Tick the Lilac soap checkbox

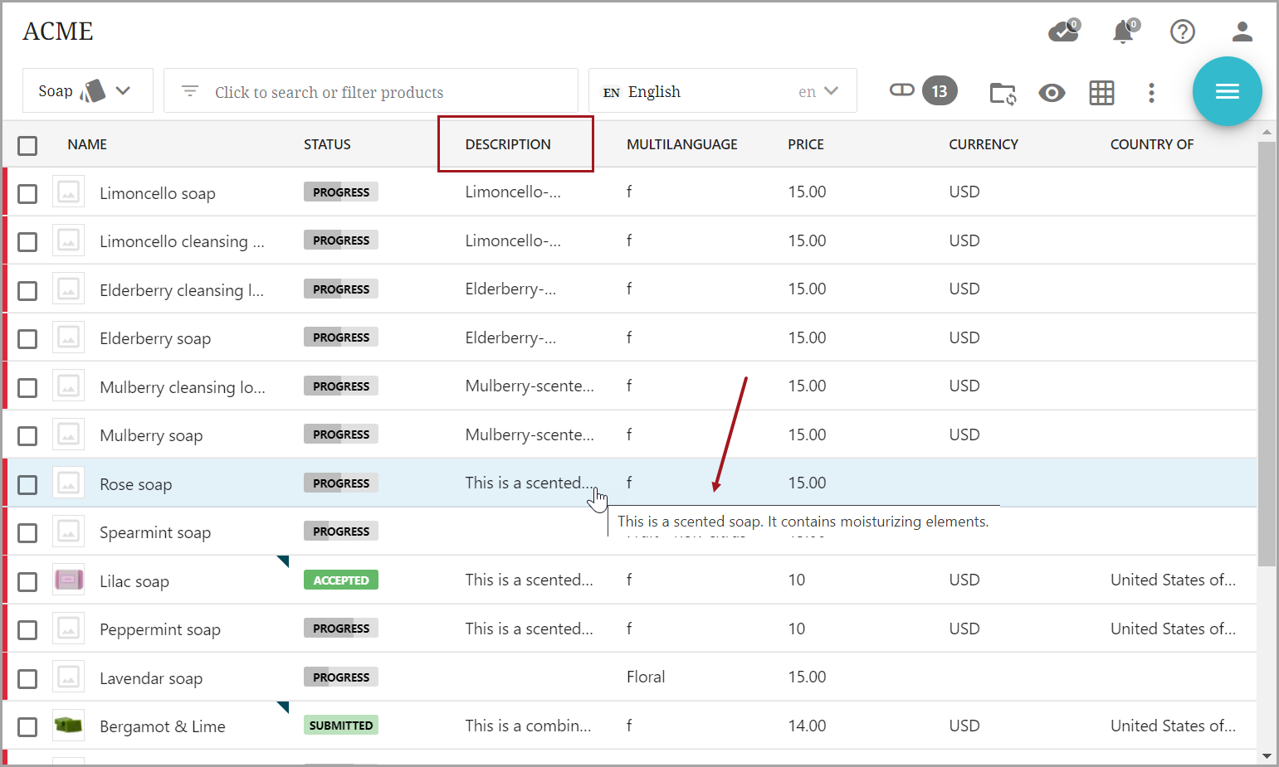(27, 582)
